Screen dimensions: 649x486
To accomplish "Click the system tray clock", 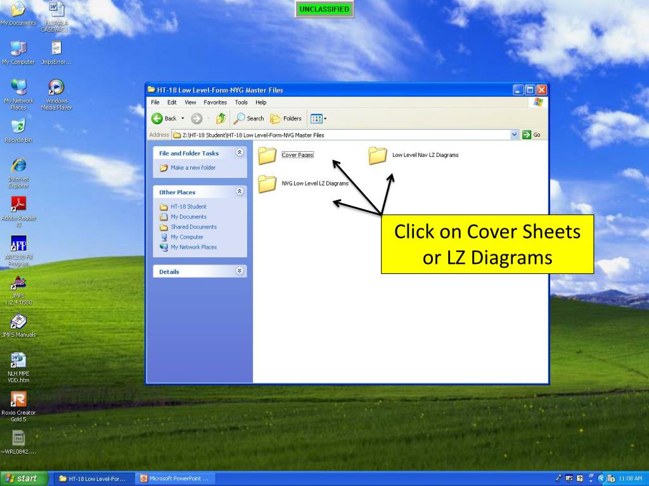I will 631,478.
